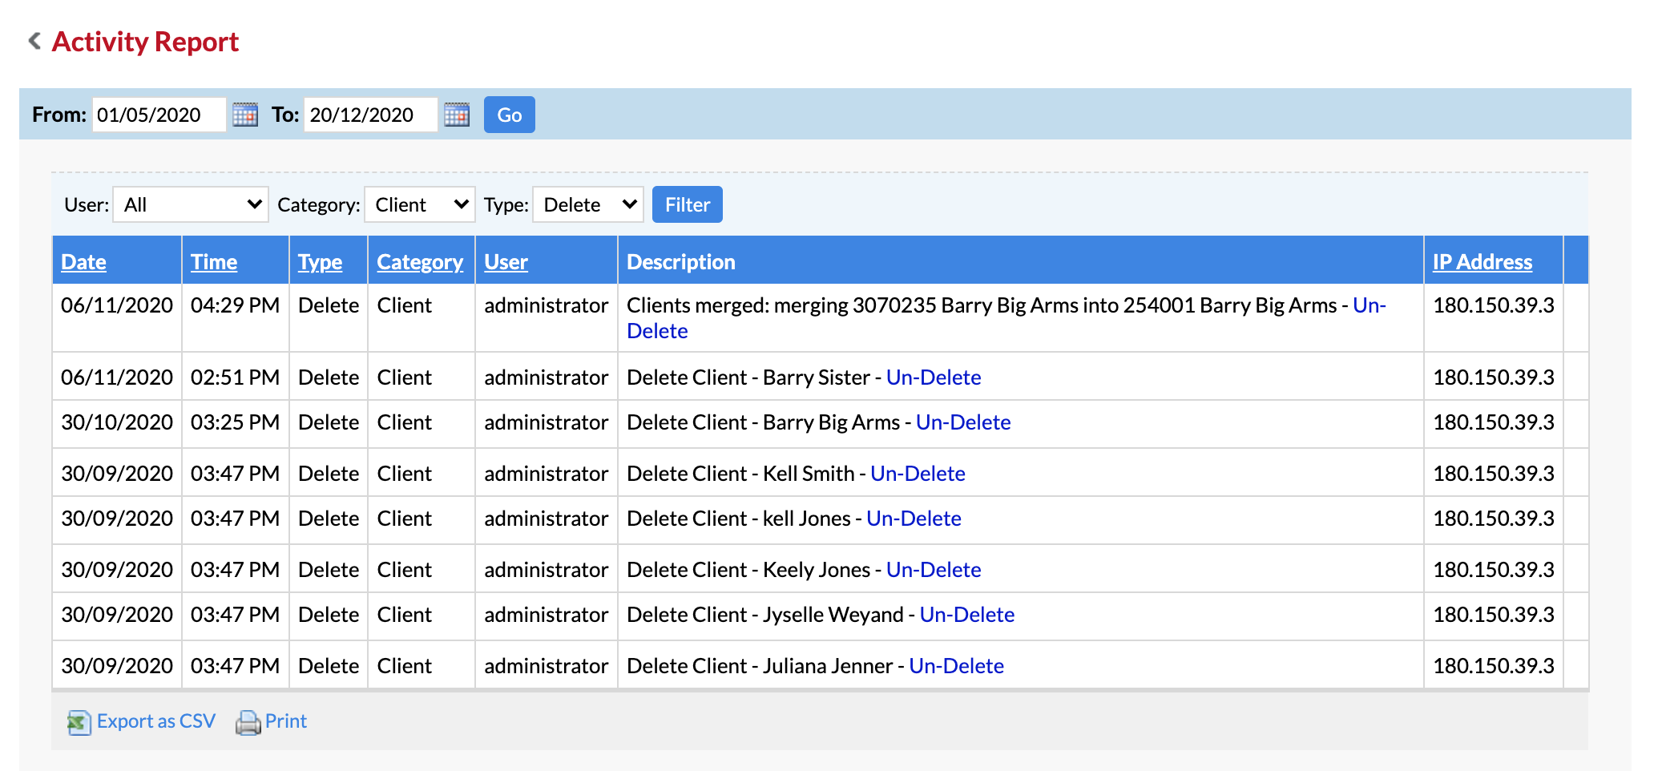Click into the To date field

coord(371,115)
